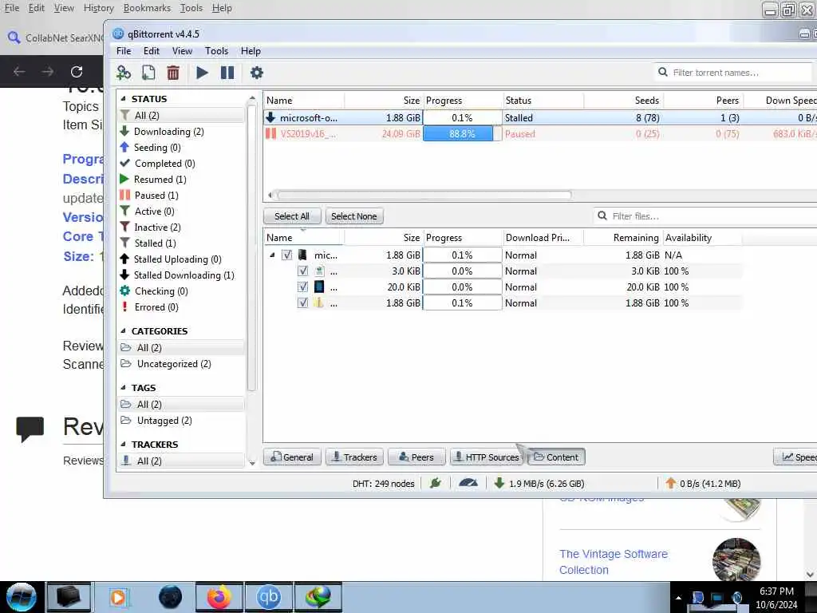Switch to the Trackers tab

(x=355, y=457)
